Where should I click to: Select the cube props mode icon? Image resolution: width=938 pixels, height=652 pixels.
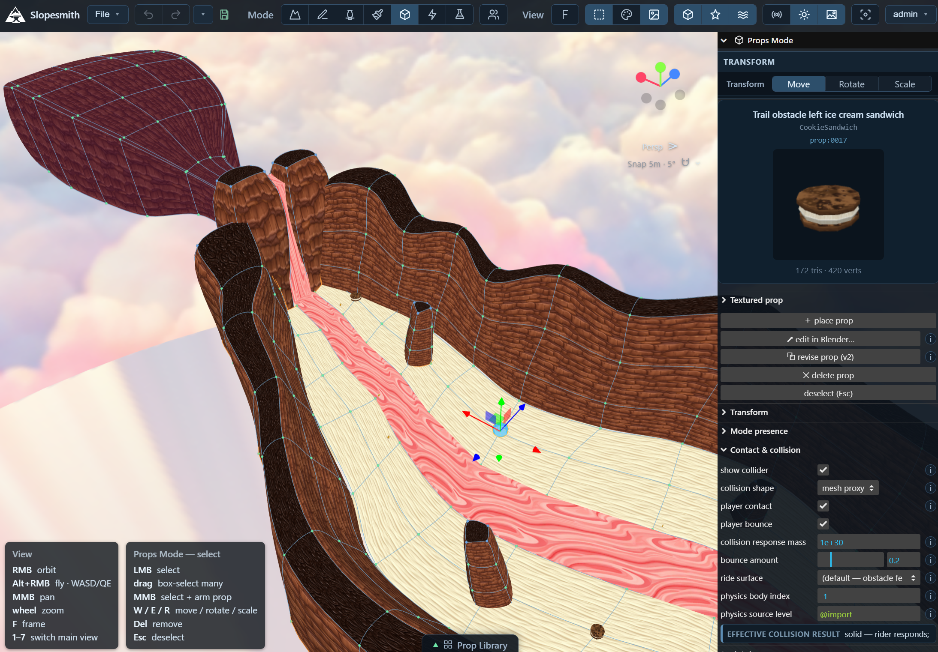405,15
